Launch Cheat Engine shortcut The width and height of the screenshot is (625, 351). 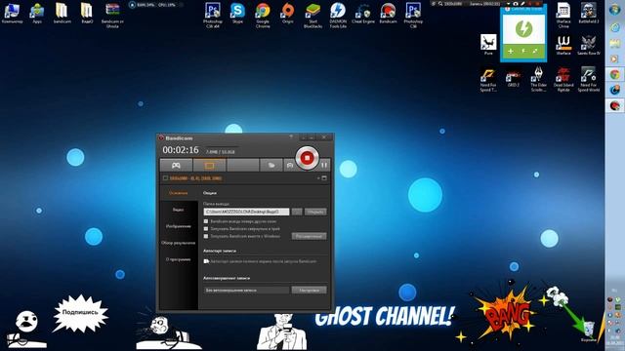(363, 14)
